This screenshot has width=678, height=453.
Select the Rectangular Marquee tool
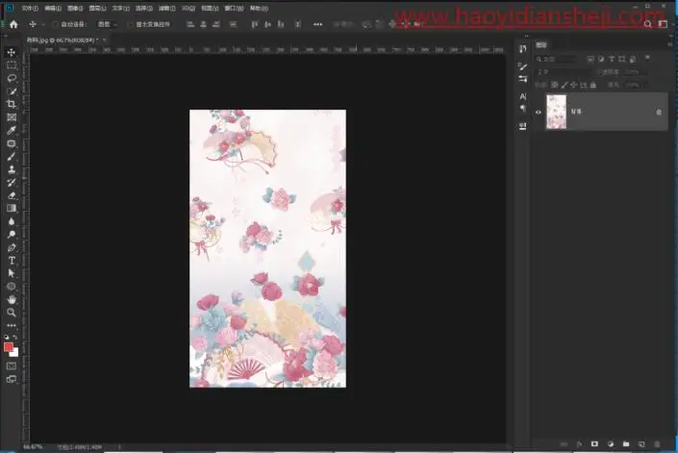point(12,65)
